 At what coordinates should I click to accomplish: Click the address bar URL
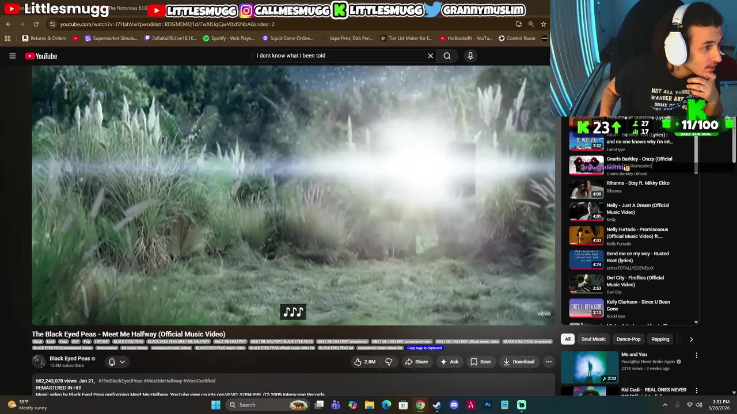click(167, 24)
